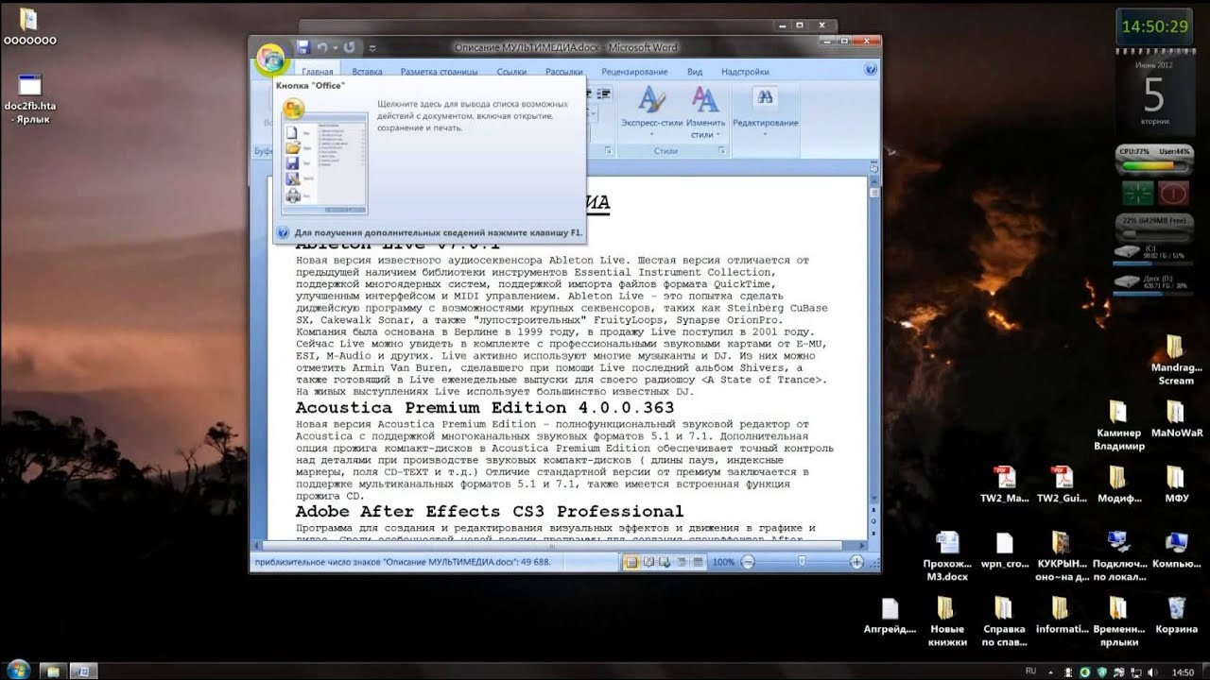
Task: Open the Разметка страницы tab
Action: coord(439,72)
